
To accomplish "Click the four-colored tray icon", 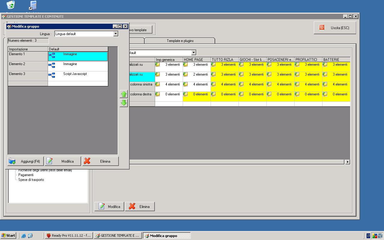I will [375, 236].
